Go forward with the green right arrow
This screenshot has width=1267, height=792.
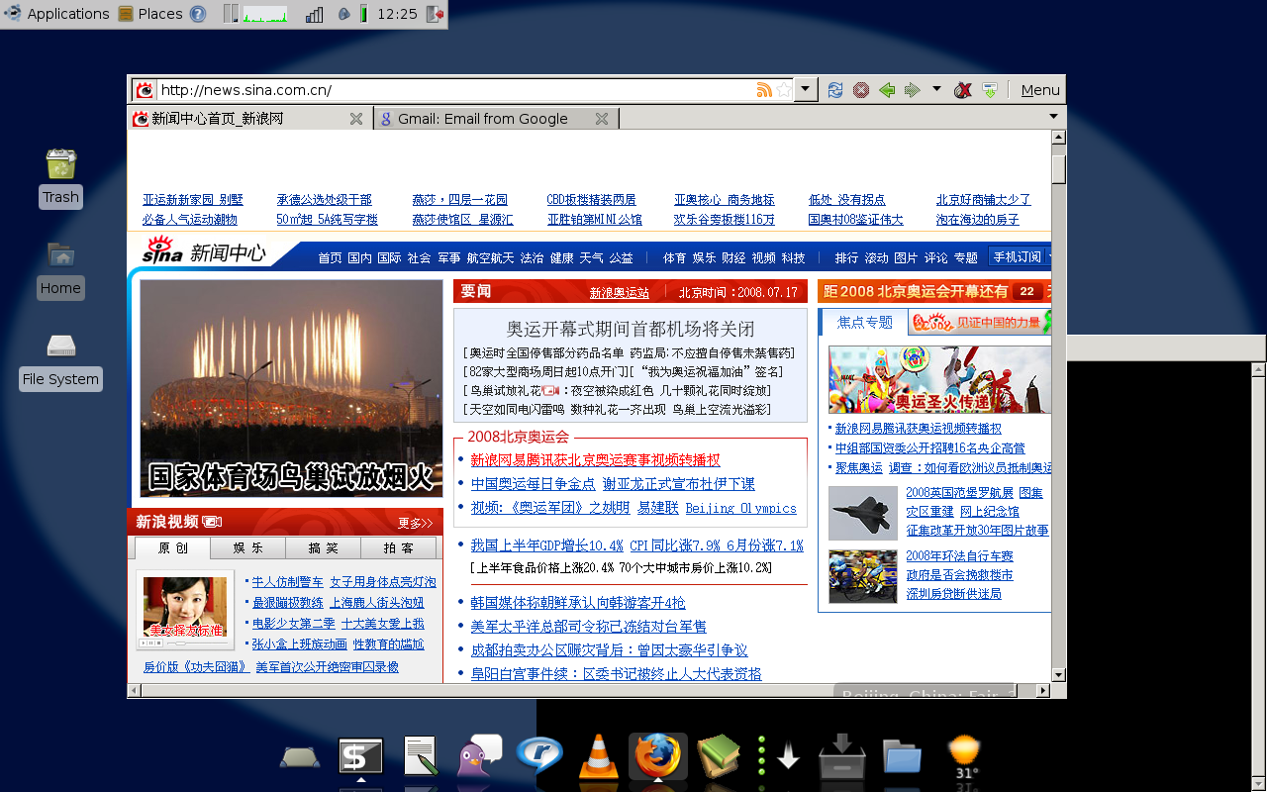point(913,90)
